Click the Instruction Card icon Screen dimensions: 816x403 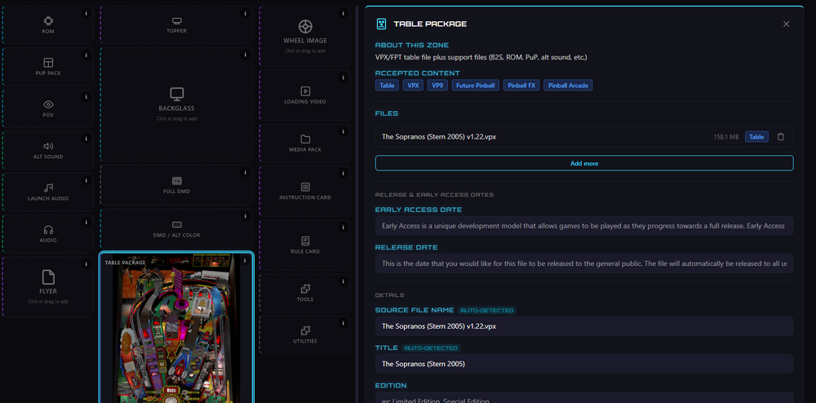pyautogui.click(x=305, y=187)
